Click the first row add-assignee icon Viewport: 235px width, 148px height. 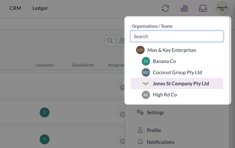coord(120,85)
